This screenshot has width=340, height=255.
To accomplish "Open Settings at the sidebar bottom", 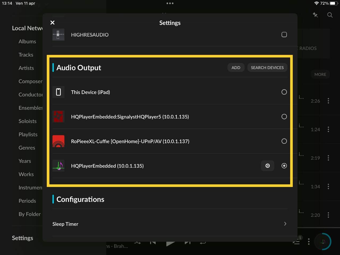I will (x=23, y=238).
